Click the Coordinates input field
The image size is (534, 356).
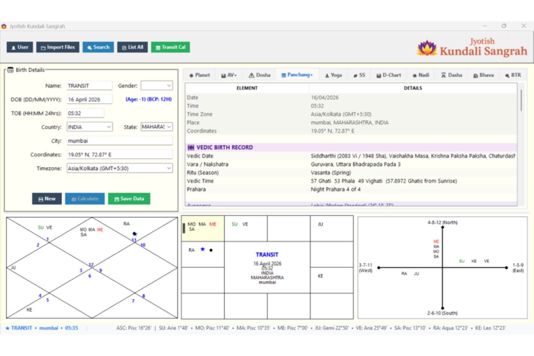tap(119, 154)
